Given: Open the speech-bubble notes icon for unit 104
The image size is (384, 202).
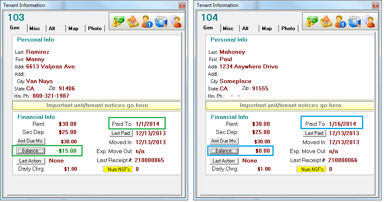Looking at the screenshot, I should [x=369, y=22].
